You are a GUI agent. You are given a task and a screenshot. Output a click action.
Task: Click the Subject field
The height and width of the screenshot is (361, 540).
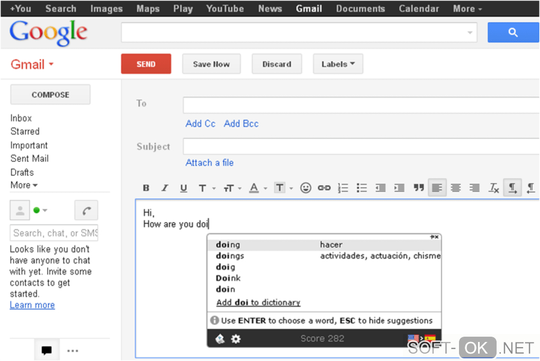tap(361, 146)
